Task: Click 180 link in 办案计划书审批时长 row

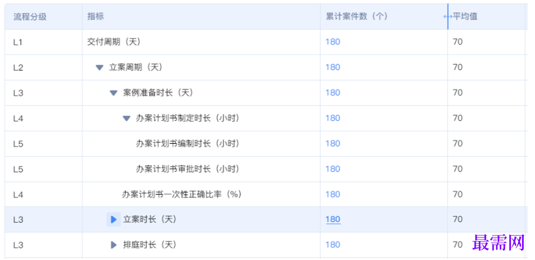Action: [333, 169]
